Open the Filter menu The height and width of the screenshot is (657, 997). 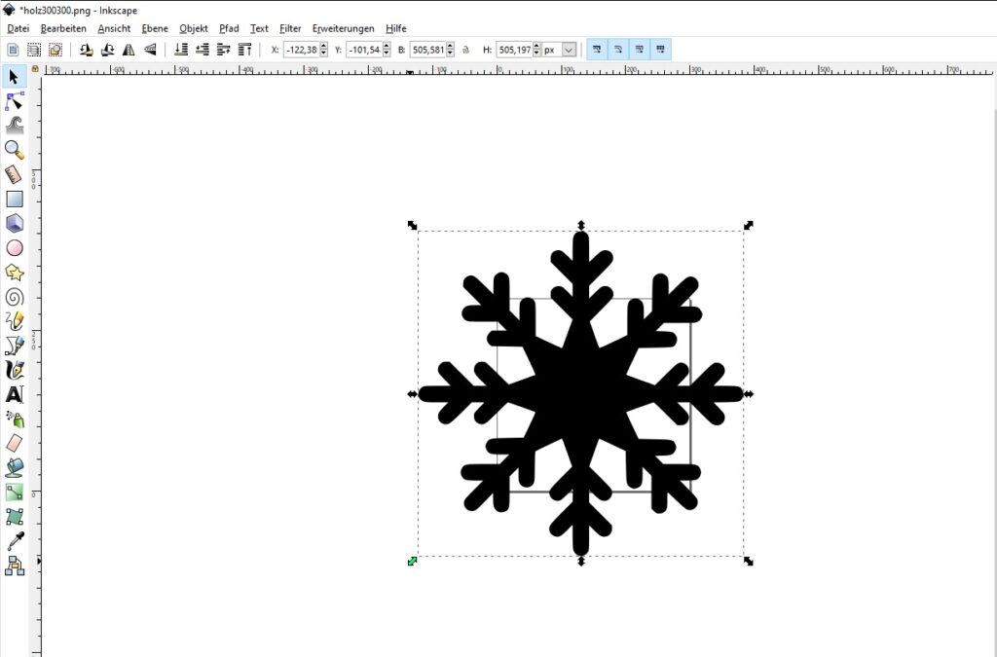tap(290, 28)
